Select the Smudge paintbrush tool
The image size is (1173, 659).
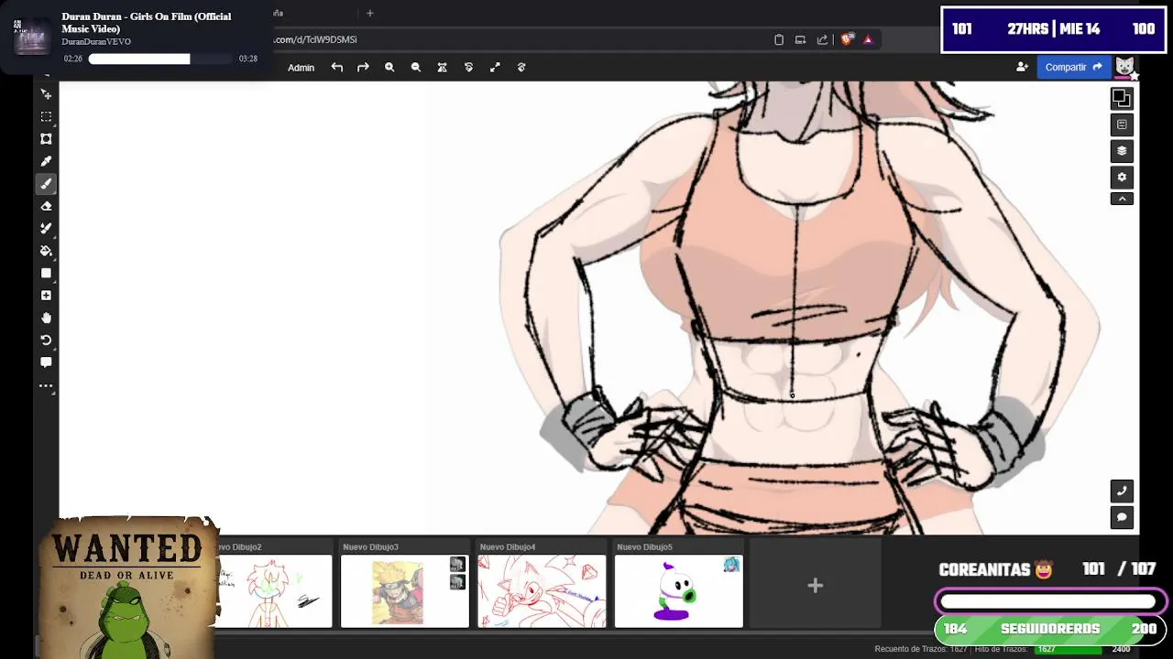pos(46,228)
